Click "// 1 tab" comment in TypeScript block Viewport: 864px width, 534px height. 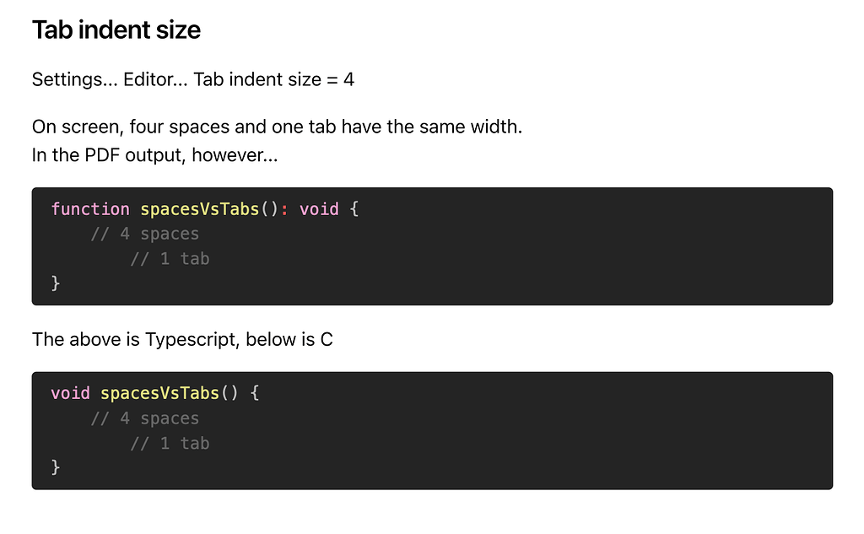pyautogui.click(x=170, y=259)
